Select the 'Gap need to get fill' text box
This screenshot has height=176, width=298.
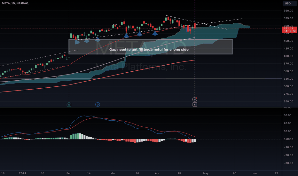[150, 47]
